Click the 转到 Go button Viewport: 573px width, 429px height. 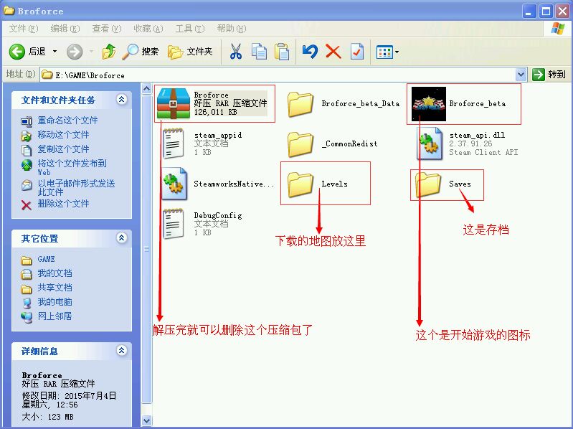[x=549, y=75]
